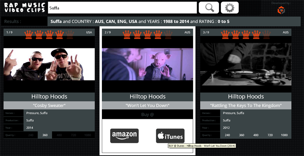Select 1080 quality for Rattling The Keys
Viewport: 304px width, 156px height.
(x=284, y=135)
